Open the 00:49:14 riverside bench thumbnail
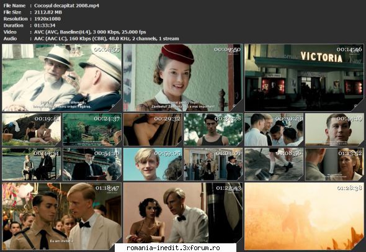The image size is (366, 252). coord(32,164)
